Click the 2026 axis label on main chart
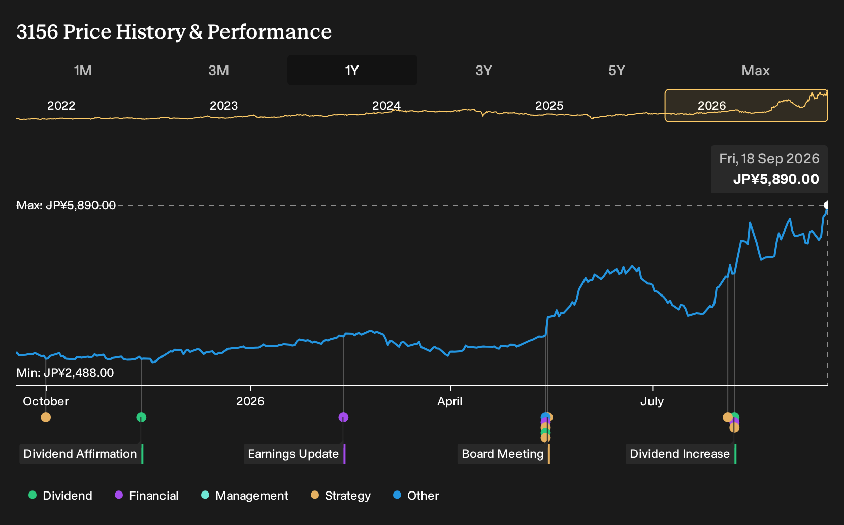The image size is (844, 525). tap(250, 401)
